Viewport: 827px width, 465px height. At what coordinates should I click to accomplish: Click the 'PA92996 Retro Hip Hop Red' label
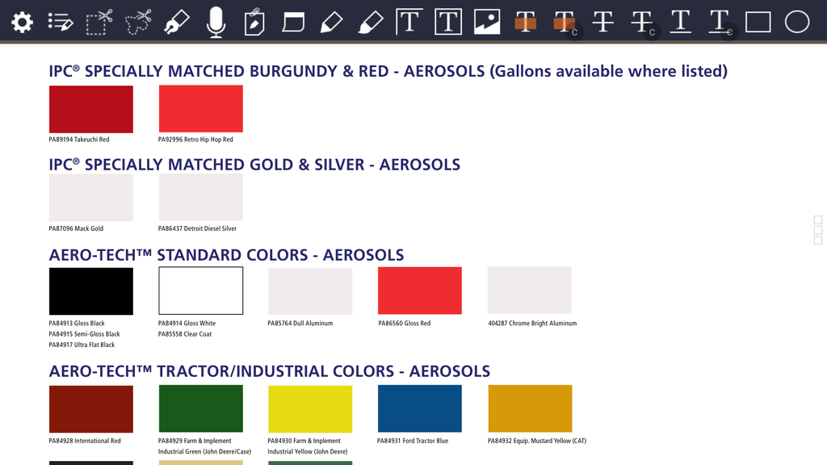[195, 140]
